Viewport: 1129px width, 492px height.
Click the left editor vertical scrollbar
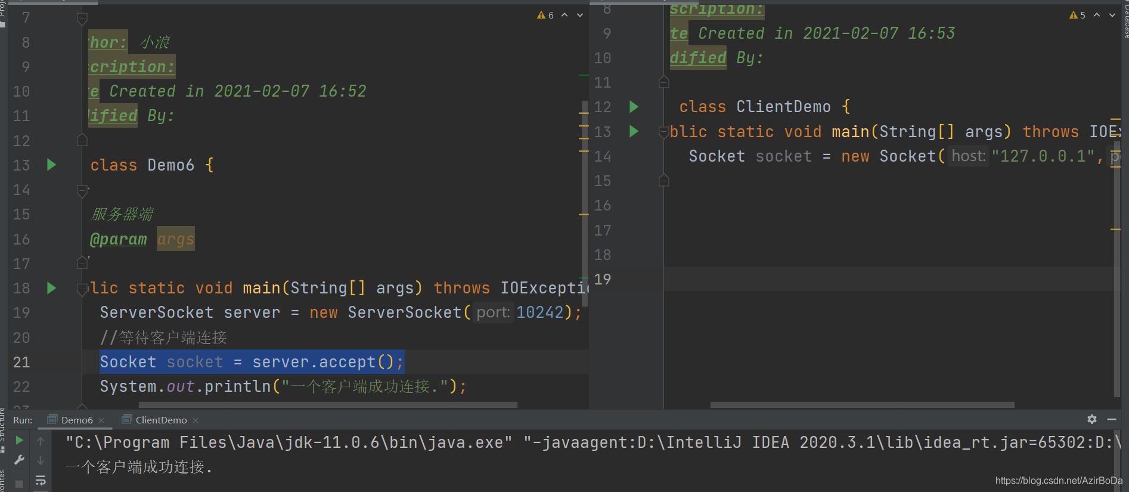585,203
